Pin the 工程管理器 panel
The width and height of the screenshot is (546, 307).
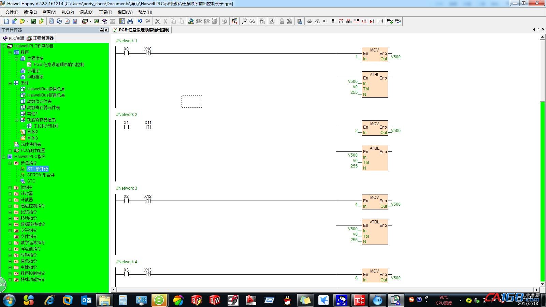pyautogui.click(x=101, y=30)
